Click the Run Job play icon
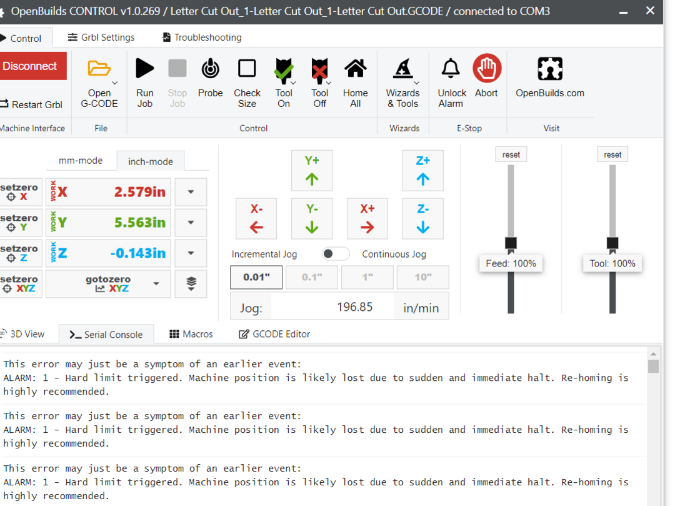The height and width of the screenshot is (506, 675). coord(144,69)
